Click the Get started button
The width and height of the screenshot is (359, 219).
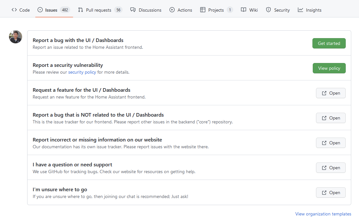coord(329,43)
